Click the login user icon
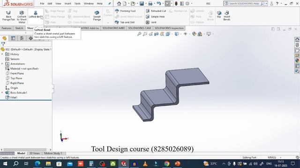 click(271, 3)
